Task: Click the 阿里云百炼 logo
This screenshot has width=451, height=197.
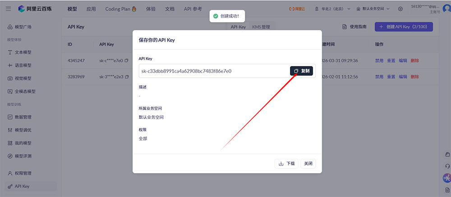Action: click(35, 9)
